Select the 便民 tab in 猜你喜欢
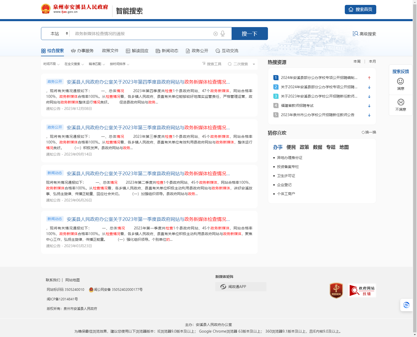This screenshot has width=417, height=337. pyautogui.click(x=291, y=147)
